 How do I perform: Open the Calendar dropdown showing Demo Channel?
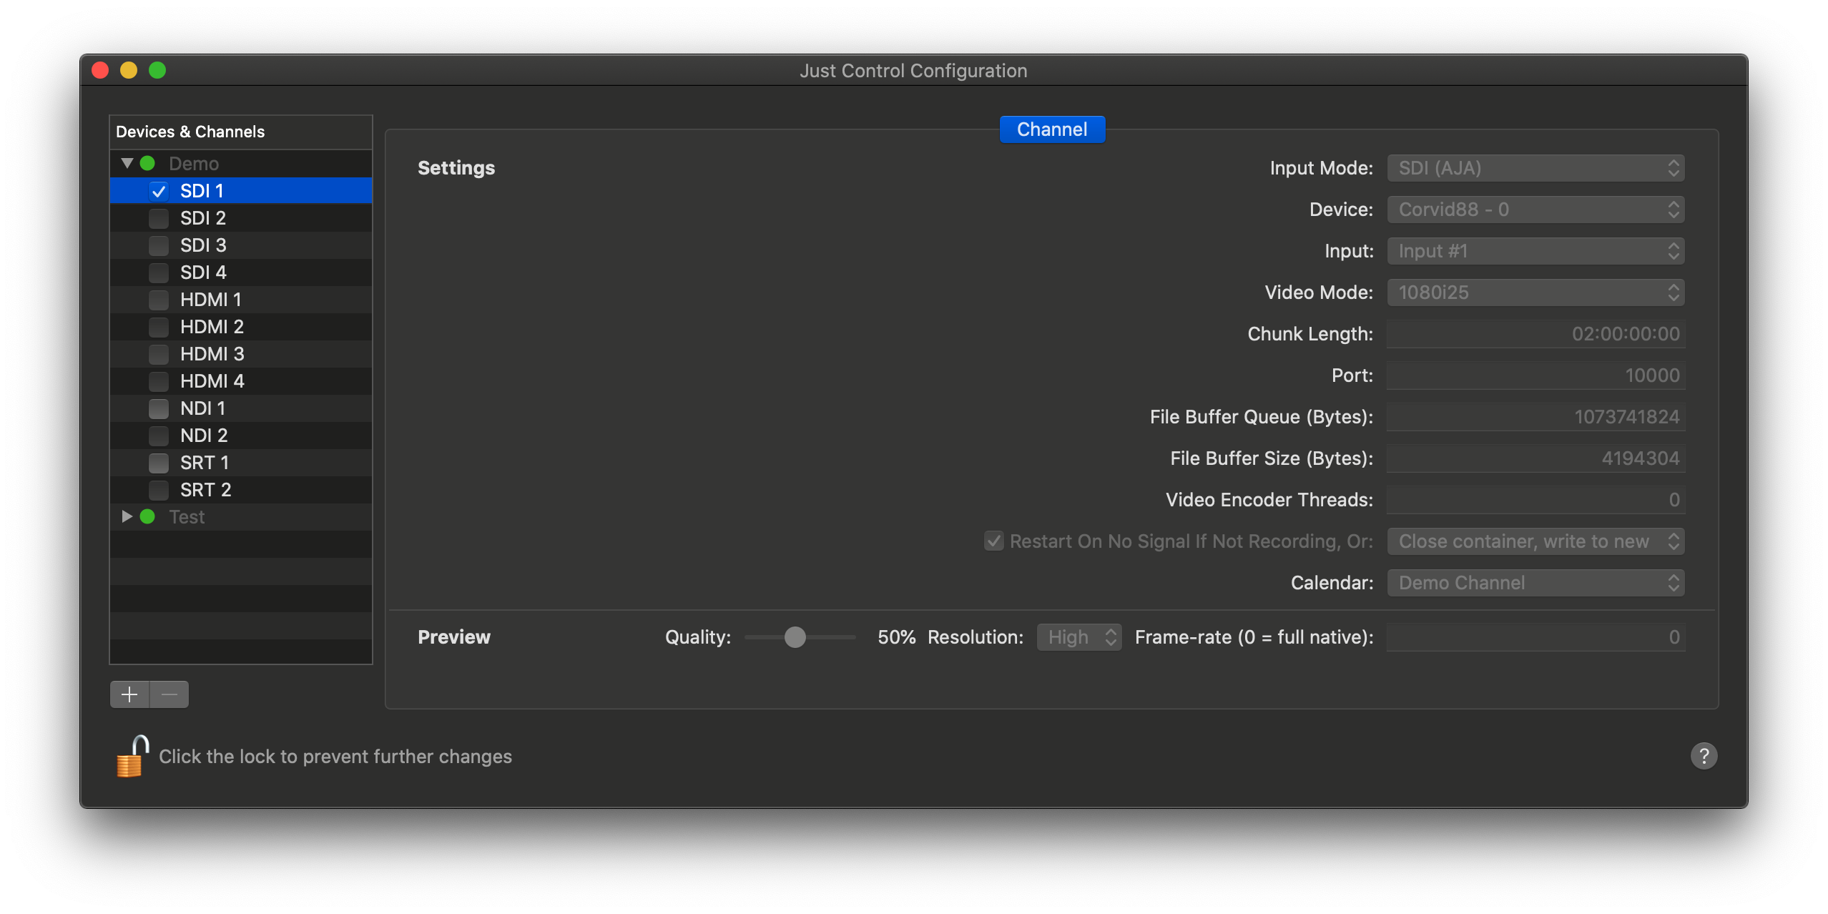tap(1535, 583)
